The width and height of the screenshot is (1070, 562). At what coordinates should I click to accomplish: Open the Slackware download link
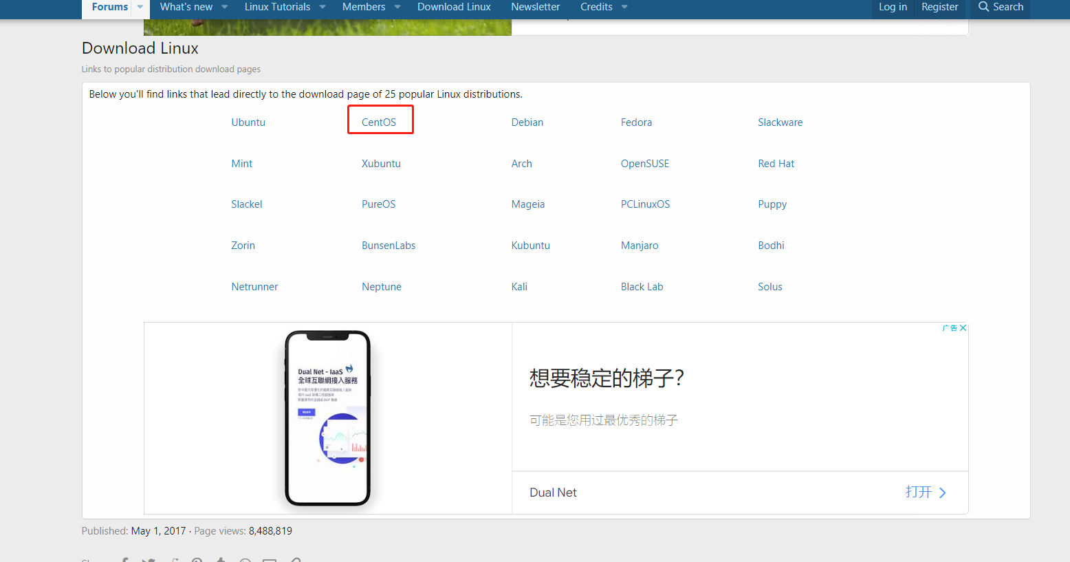point(780,122)
